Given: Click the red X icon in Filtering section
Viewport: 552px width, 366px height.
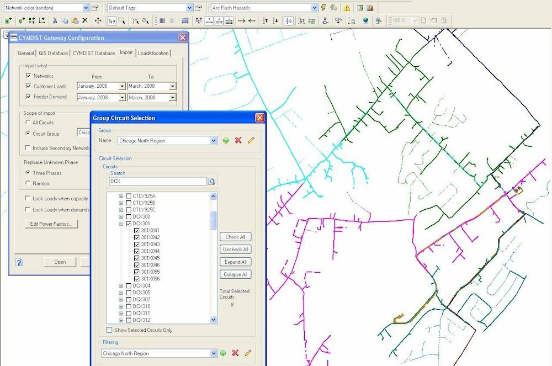Looking at the screenshot, I should point(236,353).
